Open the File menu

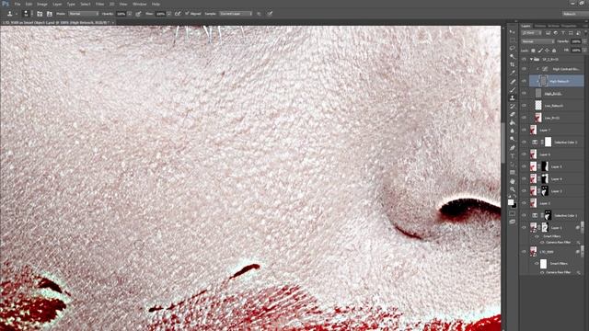click(17, 4)
